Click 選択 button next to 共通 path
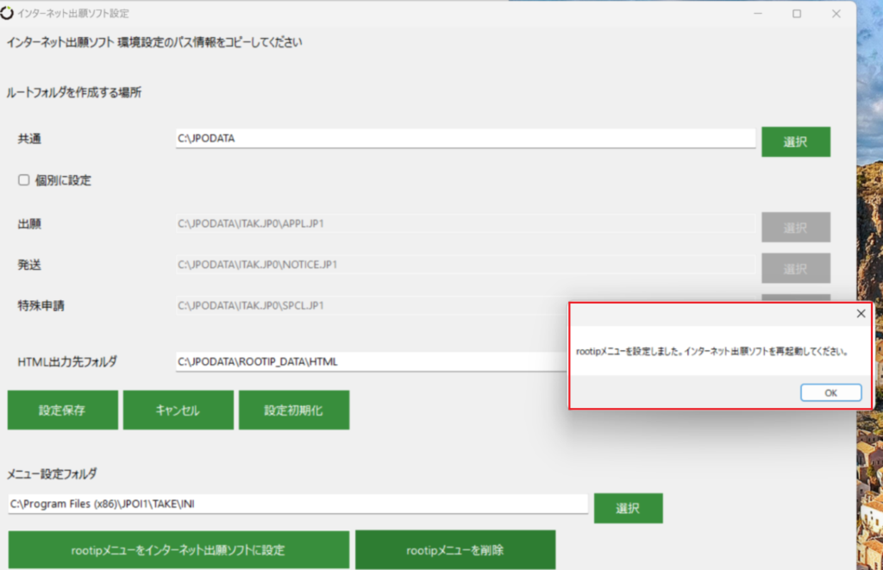Screen dimensions: 883x570 (796, 142)
